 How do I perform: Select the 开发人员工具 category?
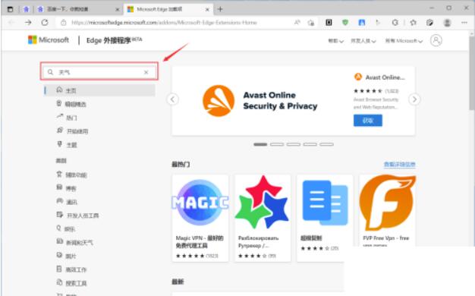click(78, 215)
